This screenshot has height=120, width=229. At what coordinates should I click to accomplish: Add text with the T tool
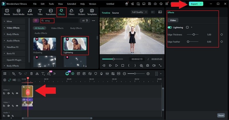[x=43, y=74]
